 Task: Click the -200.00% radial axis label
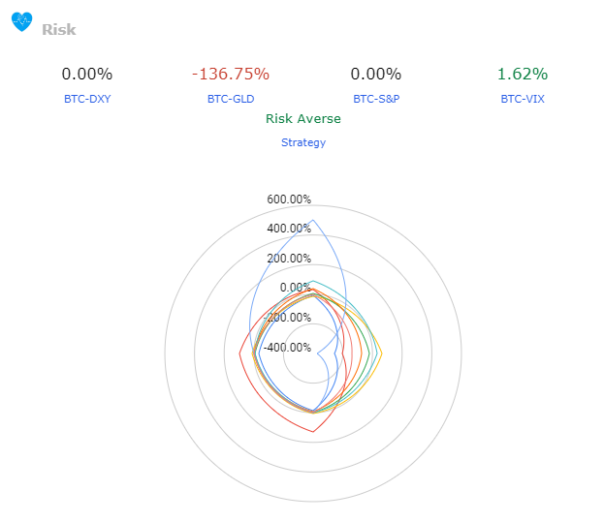click(289, 318)
